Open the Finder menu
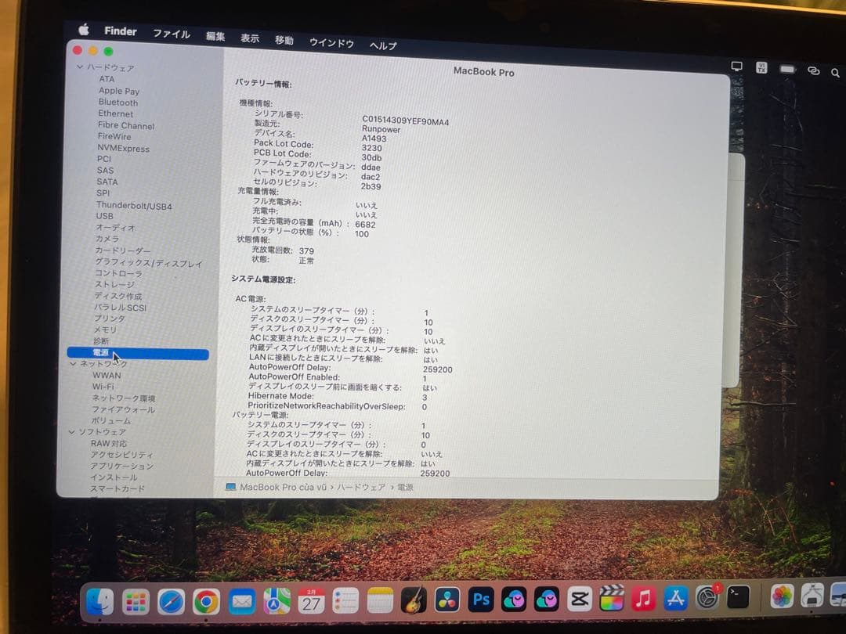Viewport: 846px width, 634px height. pyautogui.click(x=121, y=31)
